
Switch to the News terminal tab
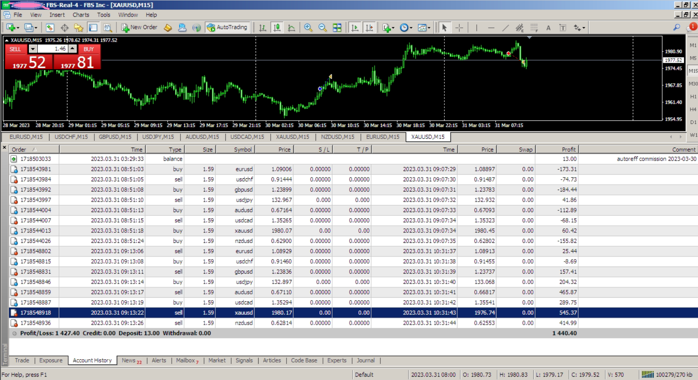click(x=131, y=360)
